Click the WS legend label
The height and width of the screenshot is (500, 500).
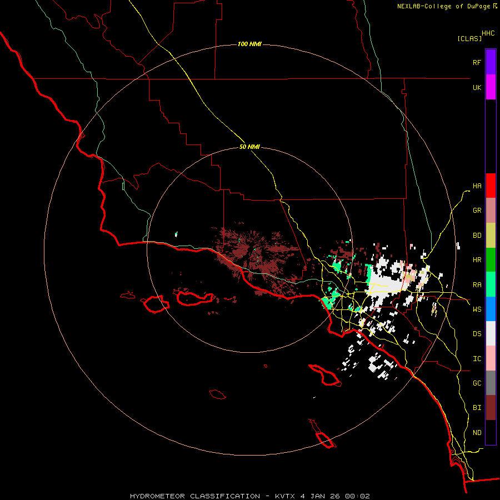(477, 309)
